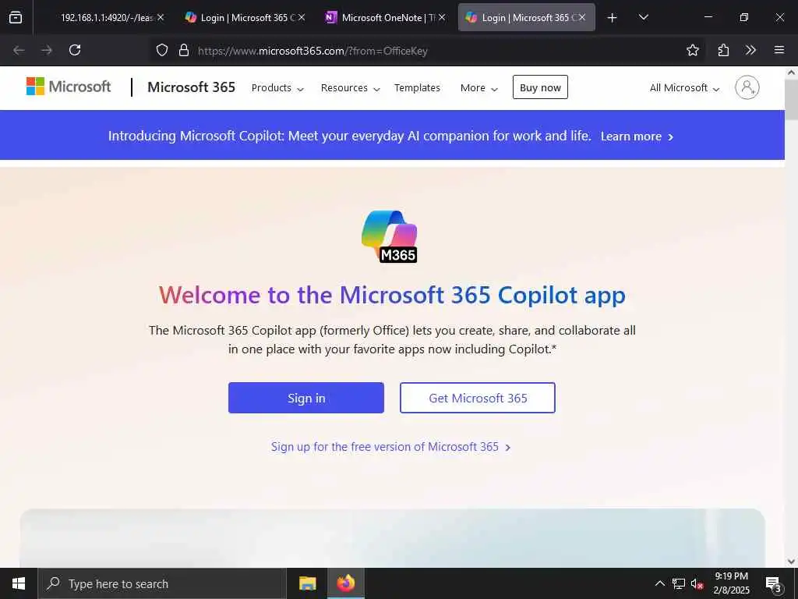Go back to previous page
This screenshot has width=798, height=599.
(19, 50)
